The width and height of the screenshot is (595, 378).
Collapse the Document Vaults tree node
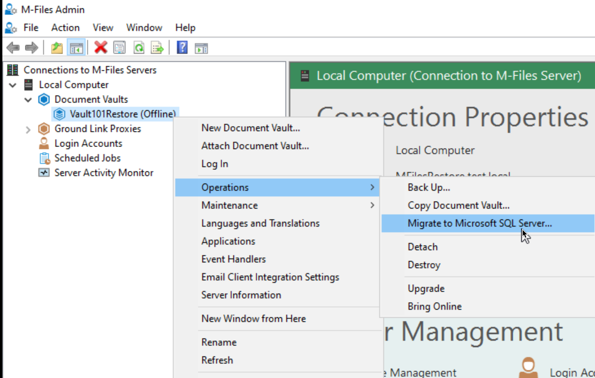(x=28, y=100)
